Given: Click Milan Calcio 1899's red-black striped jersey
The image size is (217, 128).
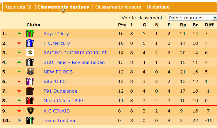Looking at the screenshot, I should tap(30, 101).
